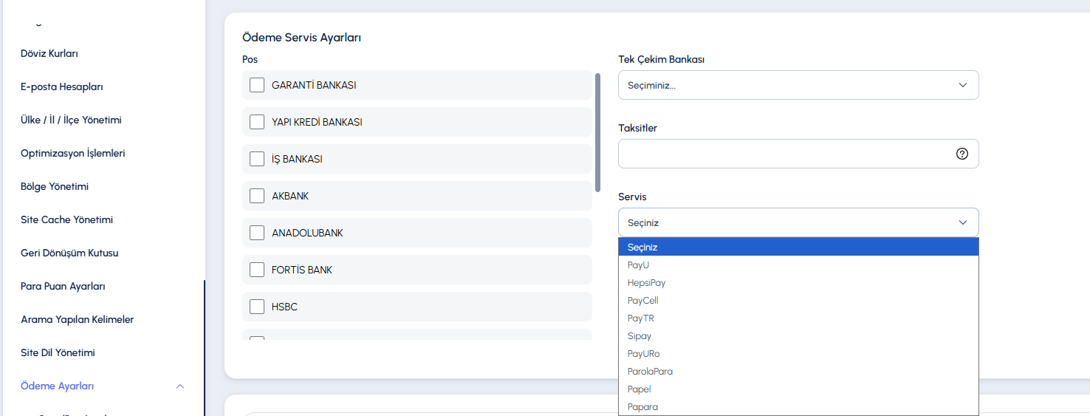Open Bölge Yönetimi sidebar item

(x=55, y=186)
